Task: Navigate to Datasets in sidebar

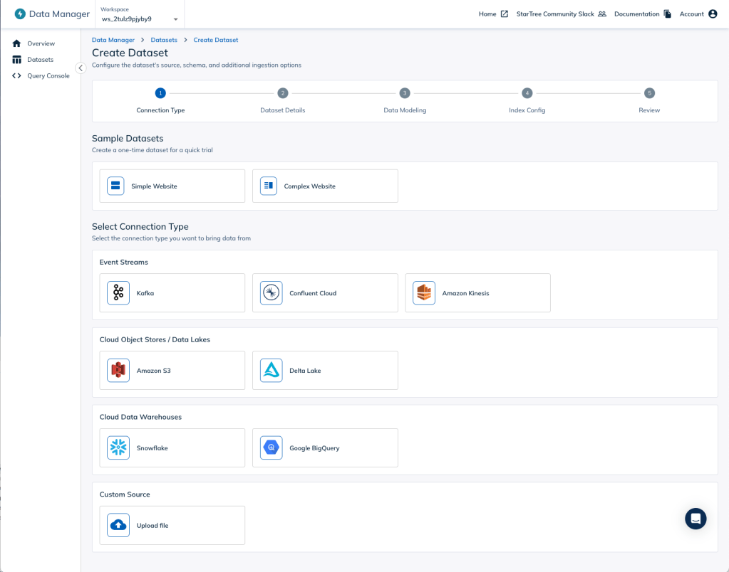Action: 40,60
